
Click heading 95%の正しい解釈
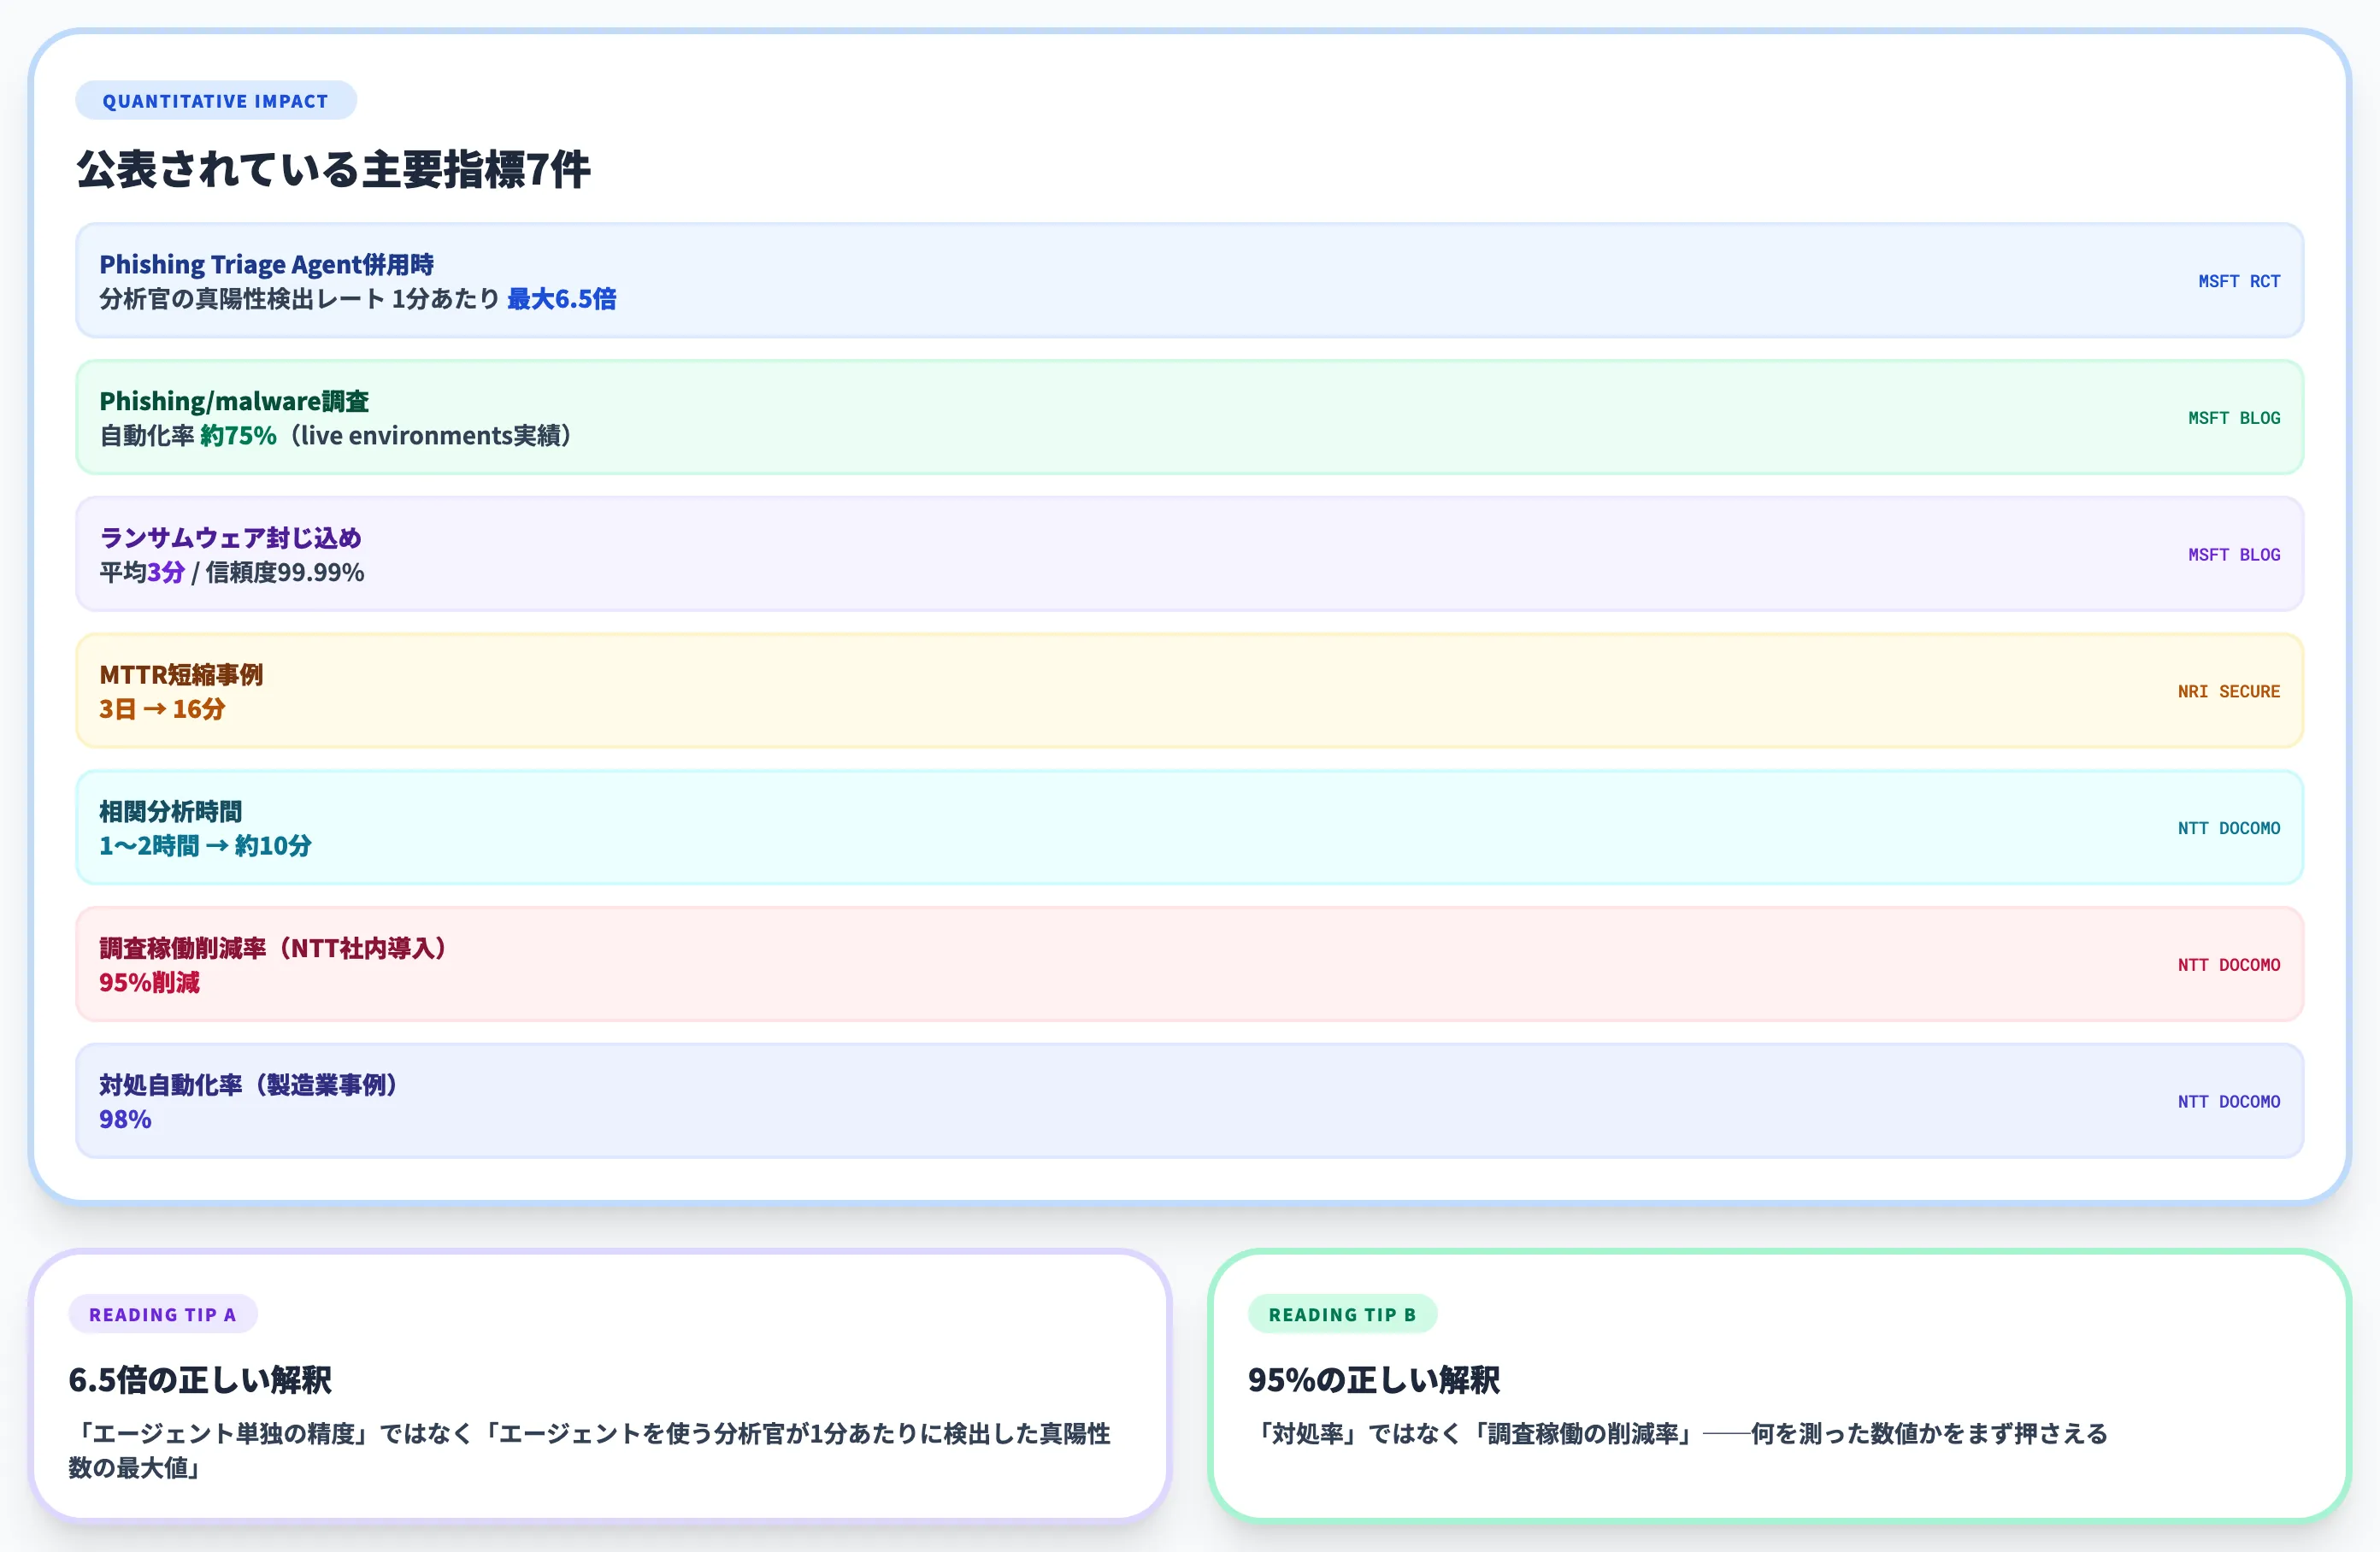click(x=1373, y=1381)
